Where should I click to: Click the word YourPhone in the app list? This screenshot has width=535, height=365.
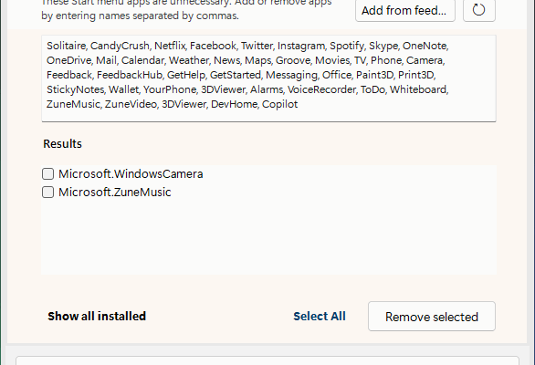(x=170, y=89)
